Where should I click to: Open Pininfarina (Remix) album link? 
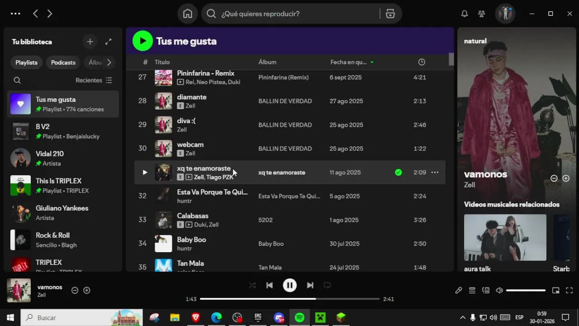pyautogui.click(x=284, y=77)
